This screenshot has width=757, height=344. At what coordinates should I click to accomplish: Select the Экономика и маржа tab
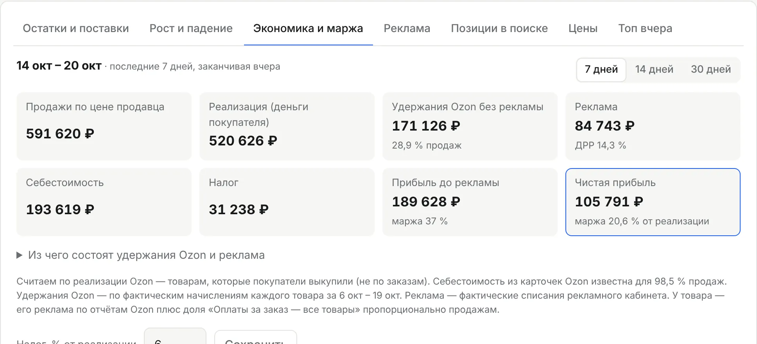(x=308, y=29)
